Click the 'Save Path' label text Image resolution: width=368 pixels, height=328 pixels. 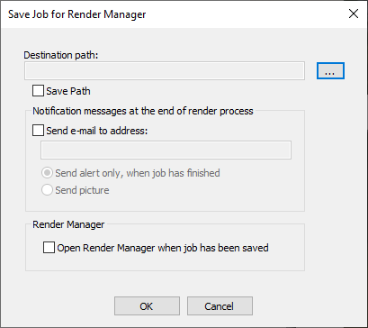click(68, 91)
